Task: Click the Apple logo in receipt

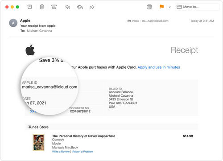Action: pos(30,50)
